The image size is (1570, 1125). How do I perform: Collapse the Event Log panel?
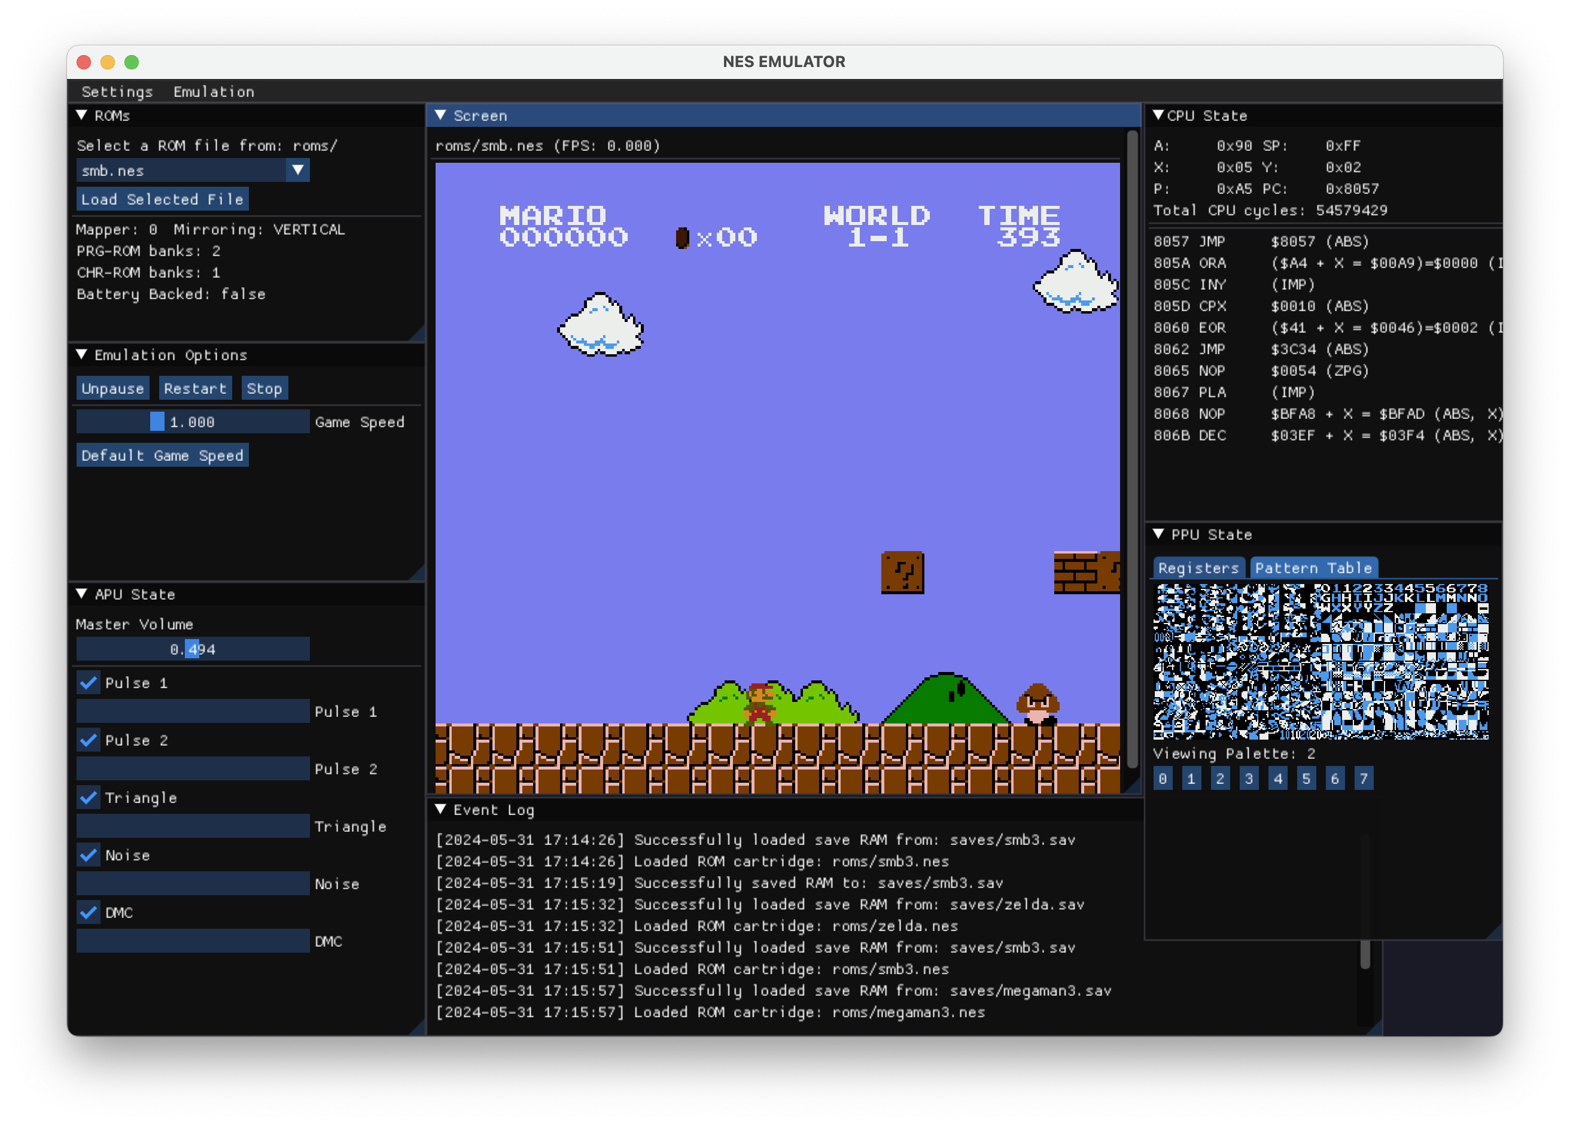point(440,809)
